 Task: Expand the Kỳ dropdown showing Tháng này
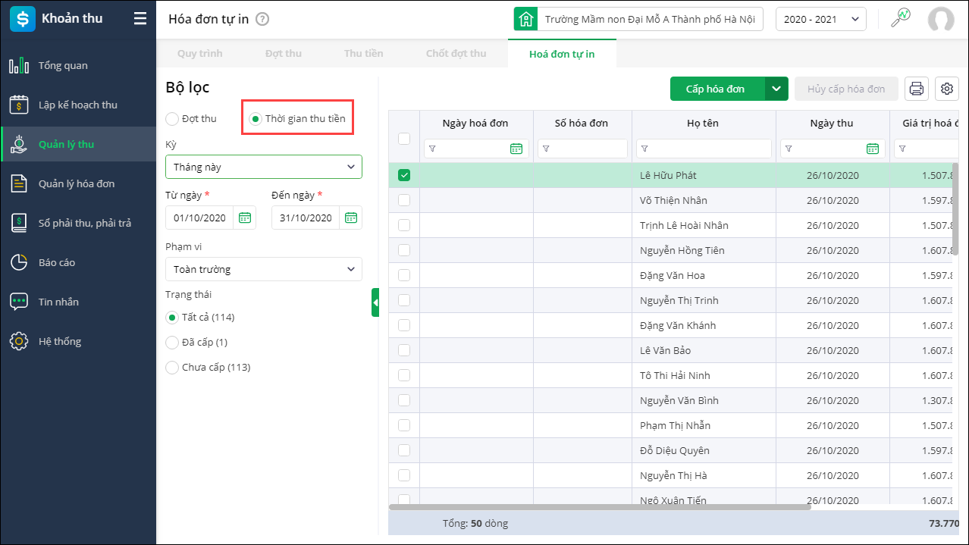[x=263, y=167]
